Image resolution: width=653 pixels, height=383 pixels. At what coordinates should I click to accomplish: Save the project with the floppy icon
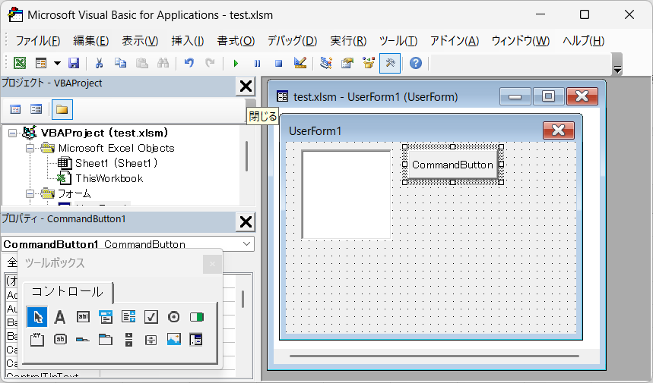74,63
